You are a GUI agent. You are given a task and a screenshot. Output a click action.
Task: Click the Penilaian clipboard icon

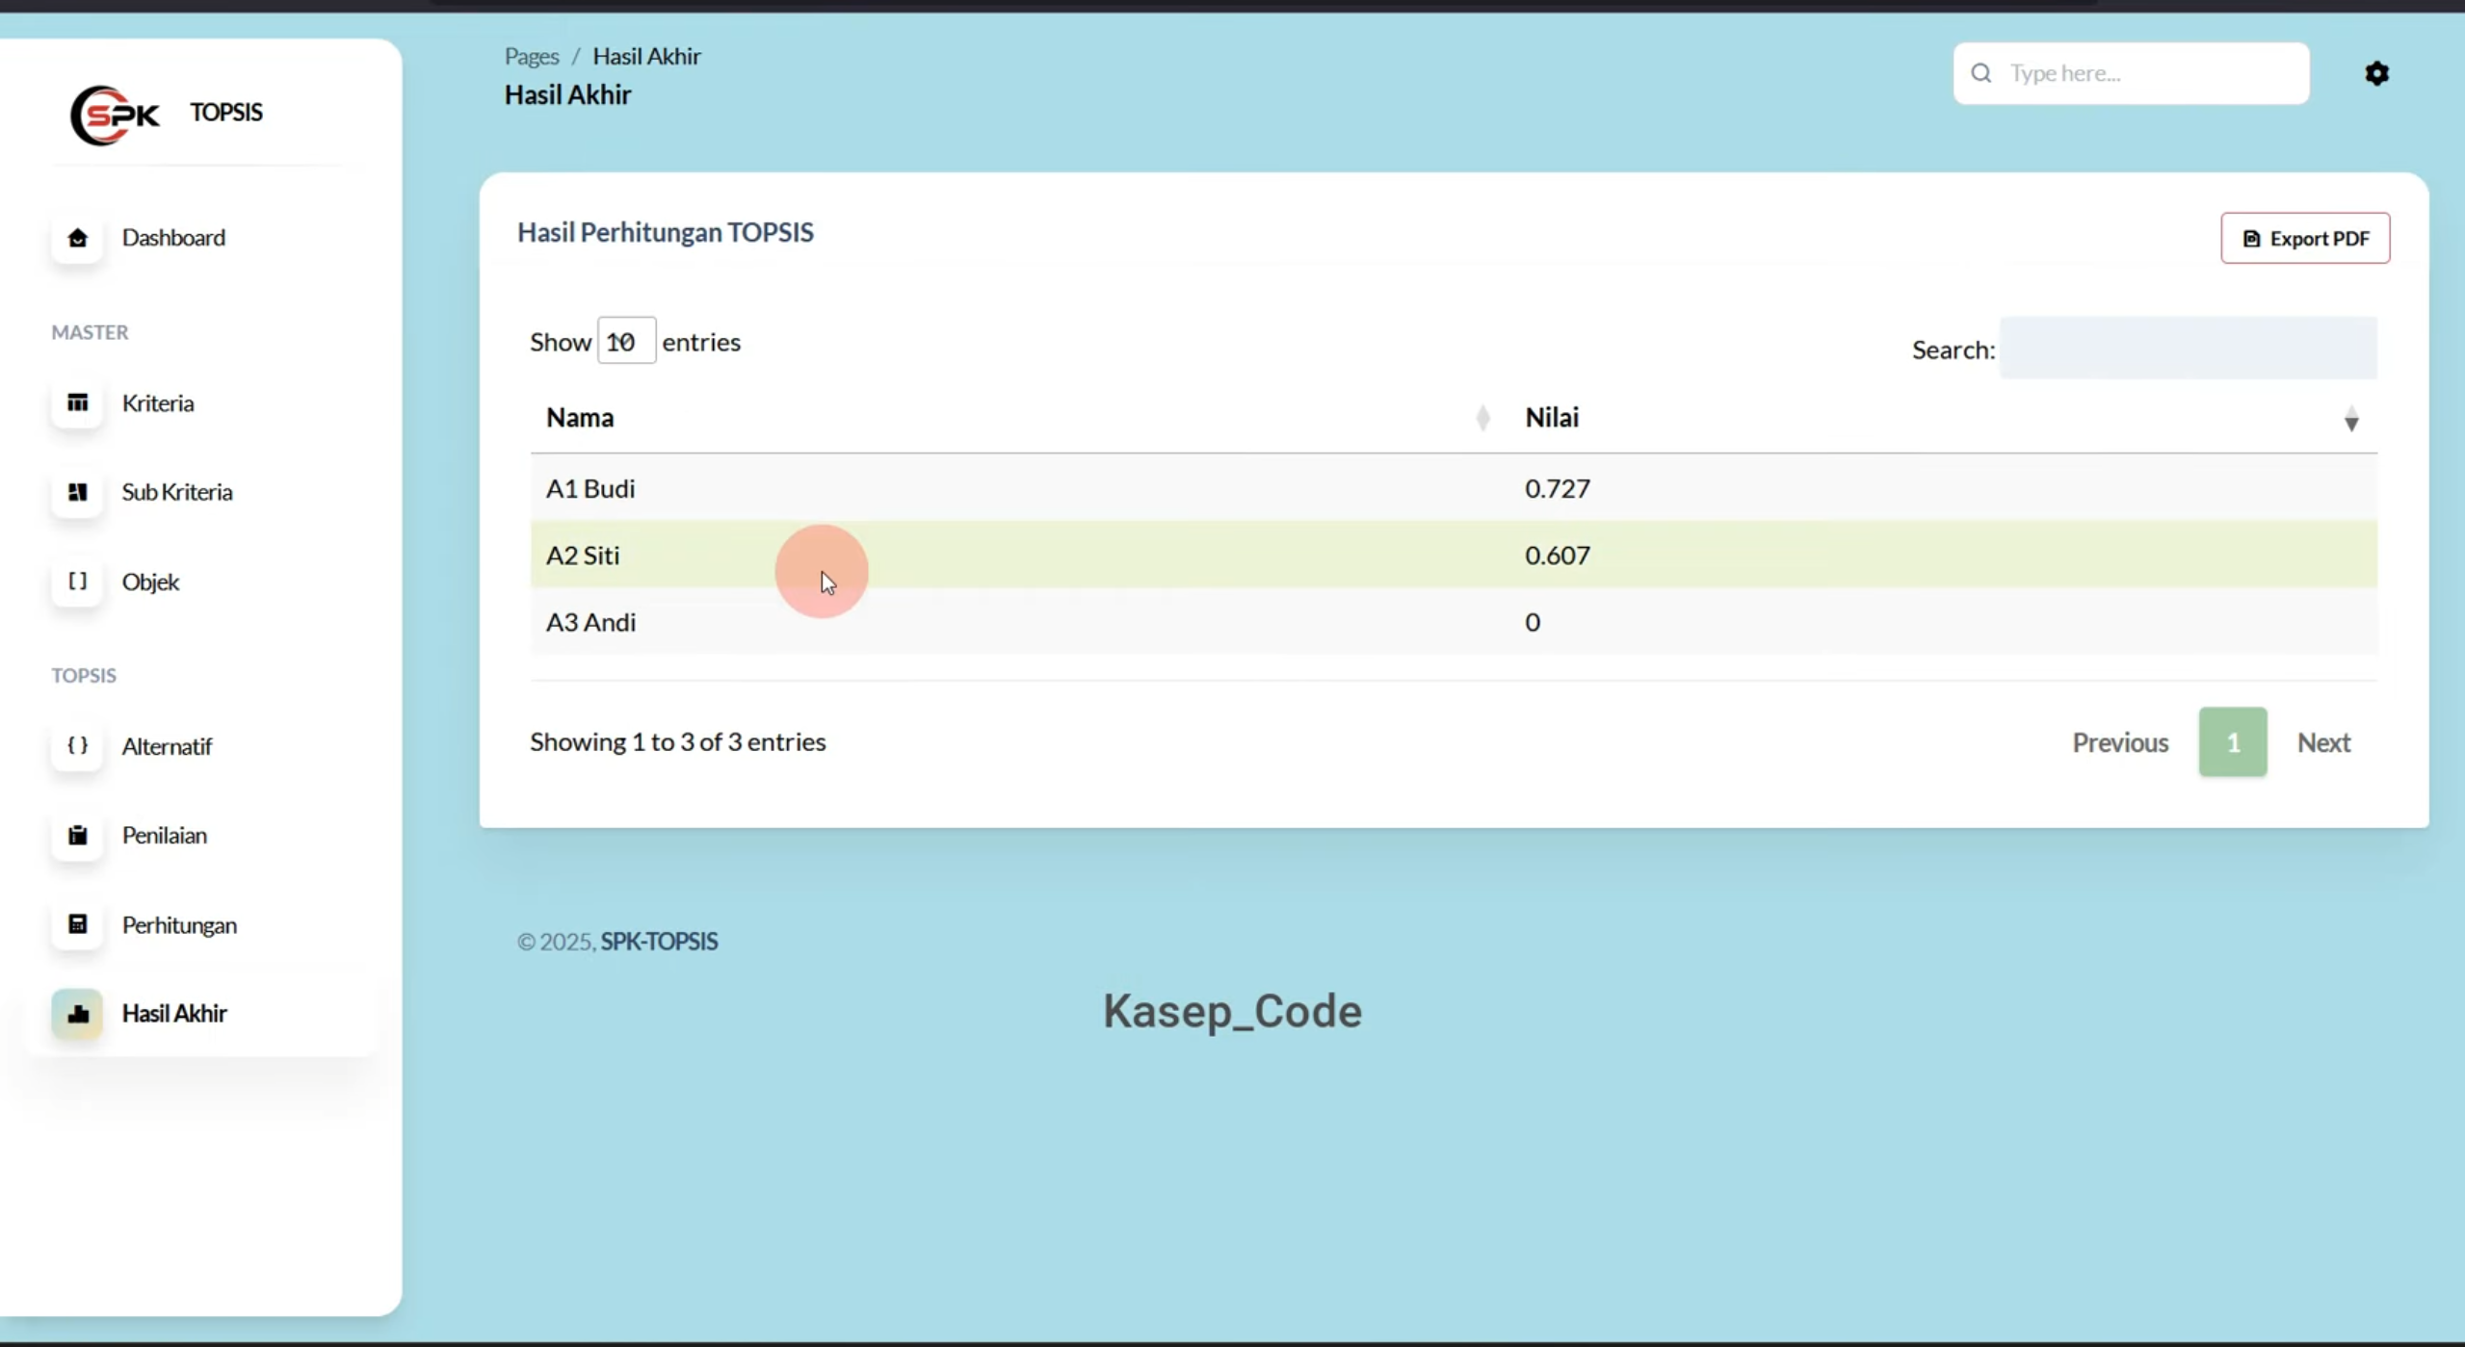tap(77, 835)
